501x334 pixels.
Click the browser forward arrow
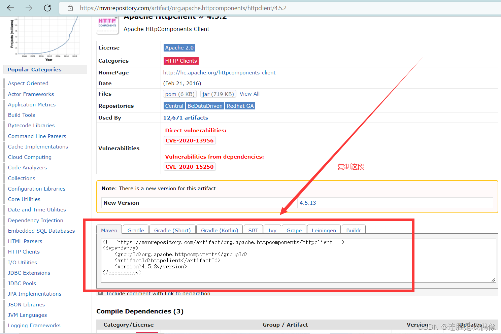pos(29,8)
